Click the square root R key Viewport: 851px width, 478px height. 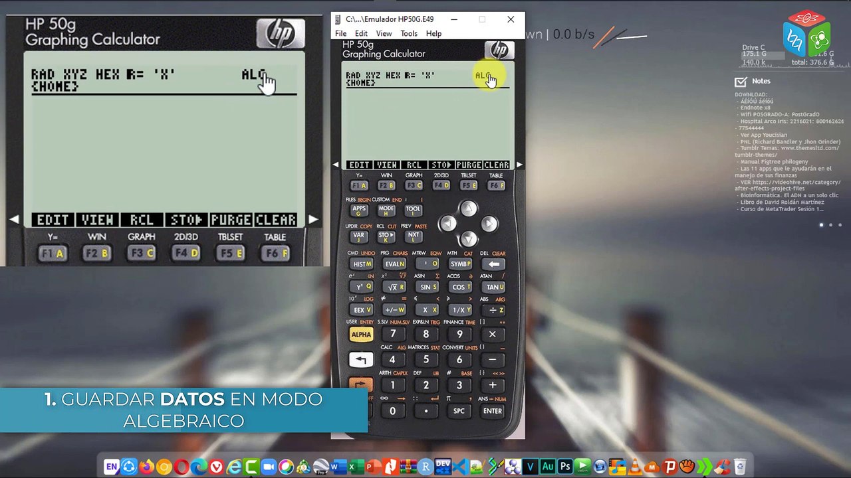tap(395, 287)
